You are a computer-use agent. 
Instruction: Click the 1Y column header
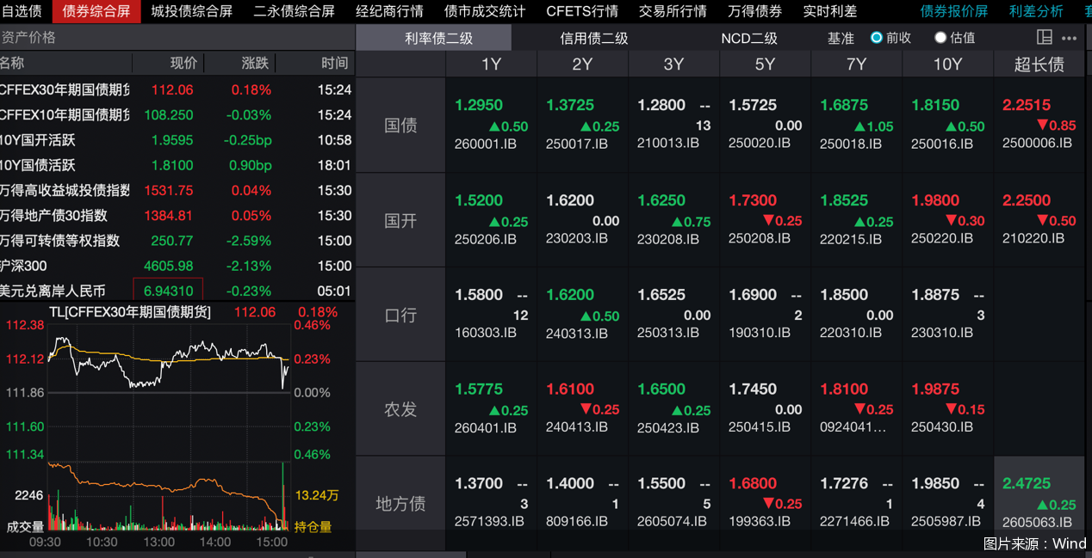click(490, 64)
